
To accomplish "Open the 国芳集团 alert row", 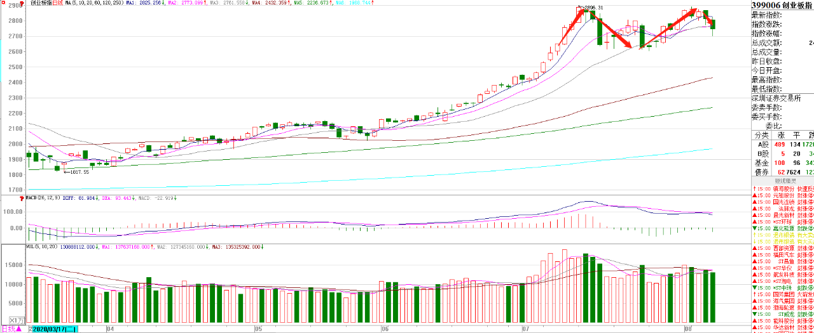I will pos(783,294).
